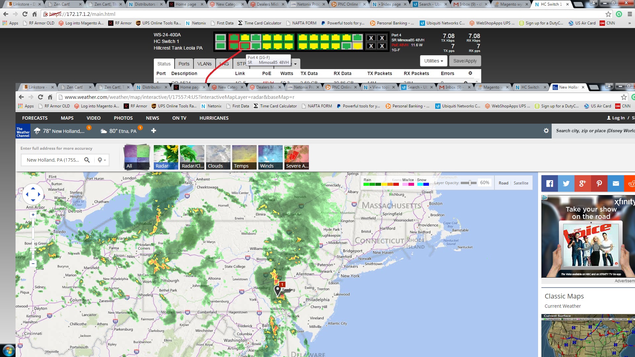Viewport: 635px width, 357px height.
Task: Click the New Holland map pin marker
Action: pyautogui.click(x=278, y=291)
